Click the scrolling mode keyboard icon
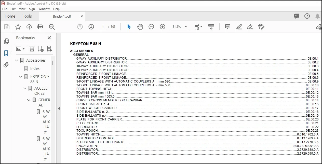Image resolution: width=322 pixels, height=164 pixels. point(211,27)
